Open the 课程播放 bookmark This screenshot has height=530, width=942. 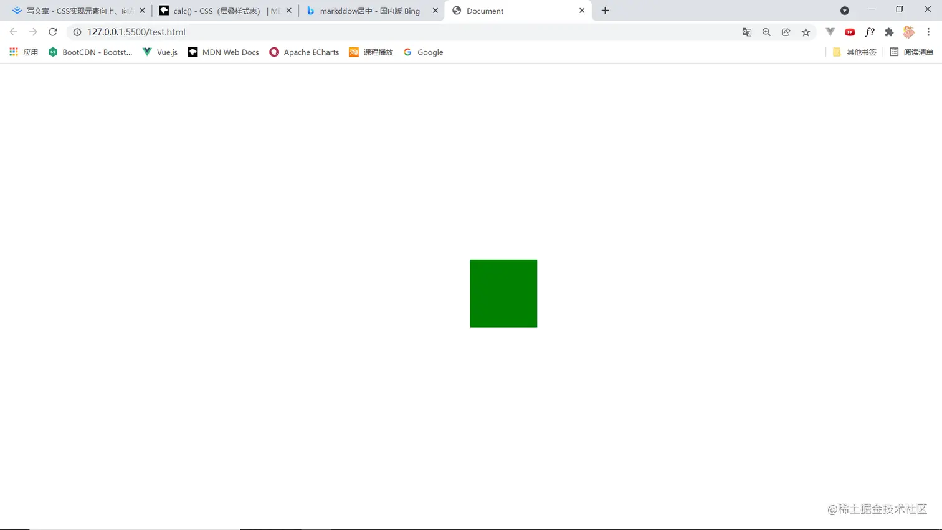371,52
